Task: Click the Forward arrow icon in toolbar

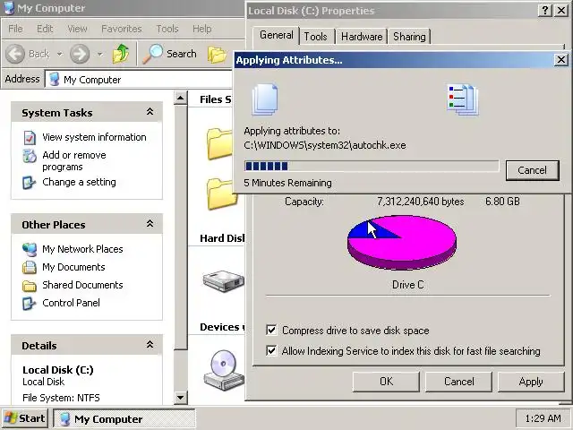Action: pyautogui.click(x=80, y=54)
